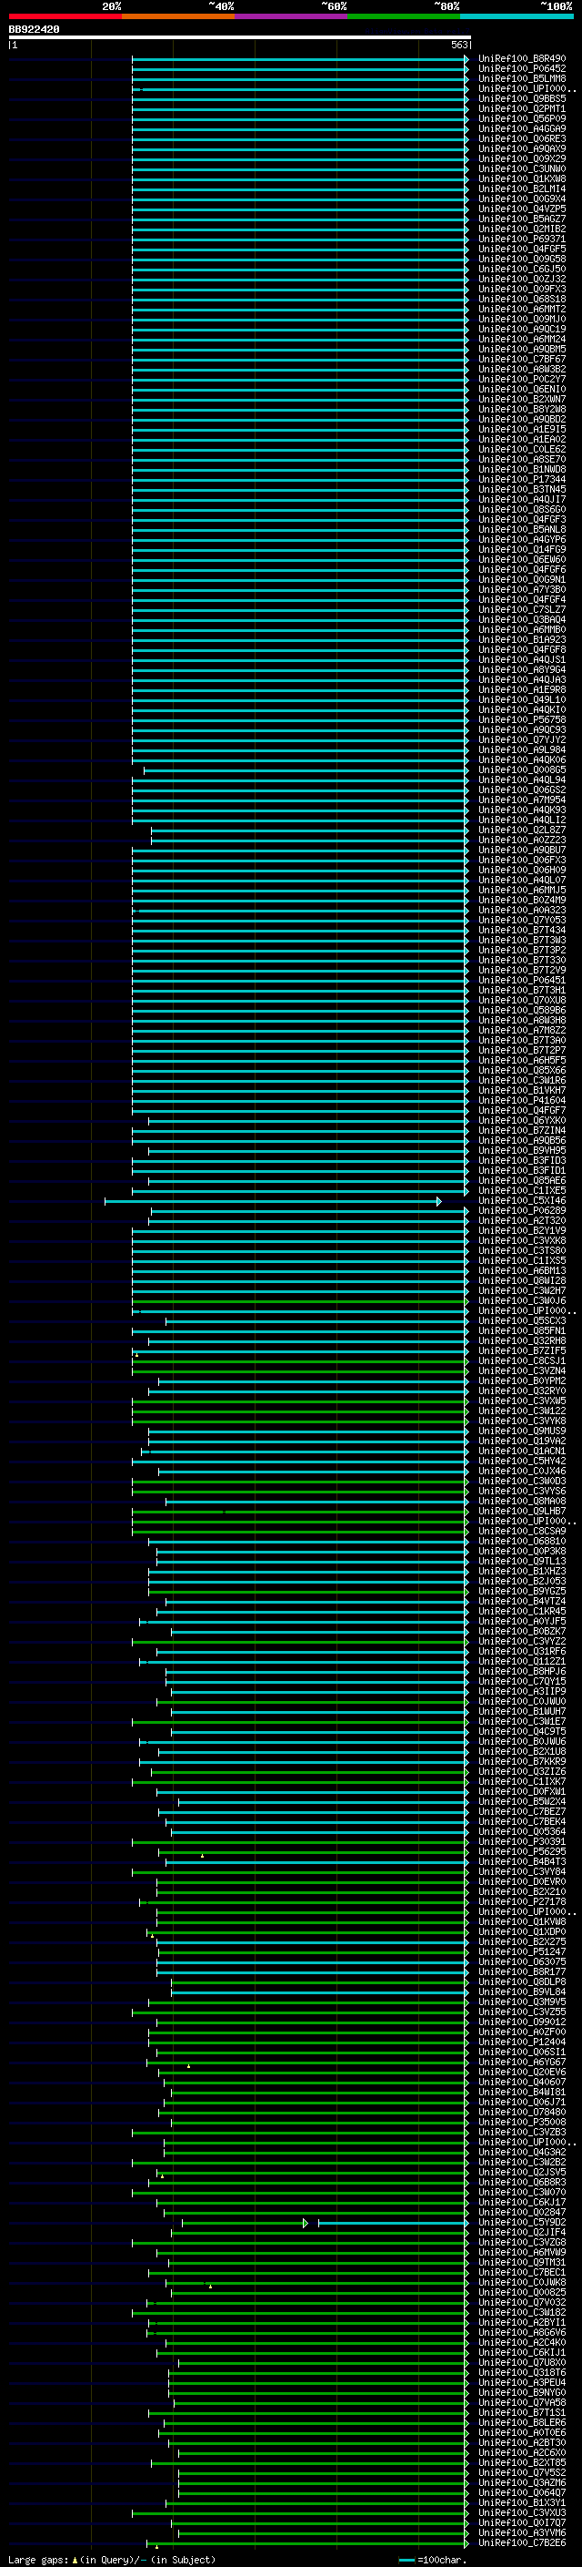Select hit label UniRef100_C5XI46

pyautogui.click(x=522, y=1200)
